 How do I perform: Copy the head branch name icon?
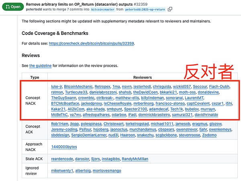point(170,9)
